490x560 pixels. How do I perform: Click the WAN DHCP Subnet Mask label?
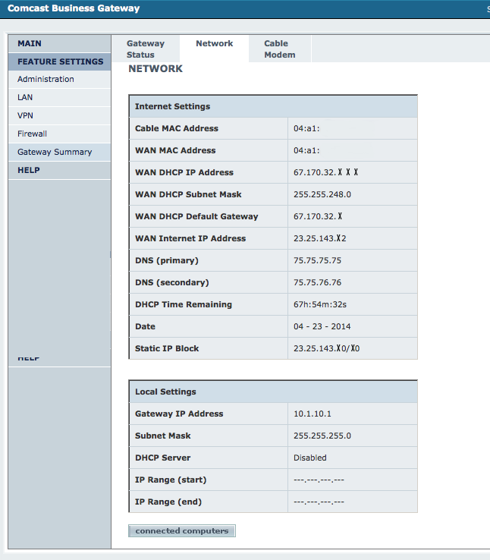tap(188, 195)
